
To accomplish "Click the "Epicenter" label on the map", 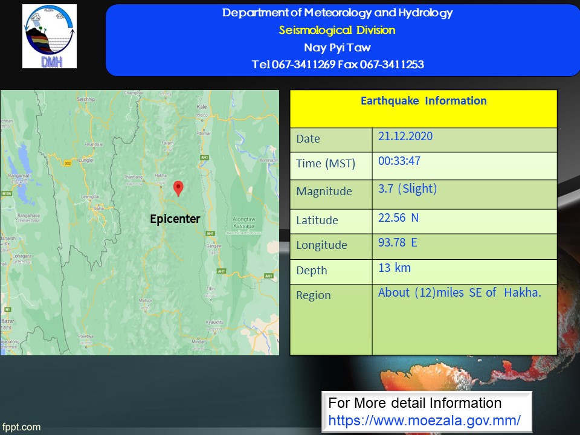I will [x=175, y=219].
